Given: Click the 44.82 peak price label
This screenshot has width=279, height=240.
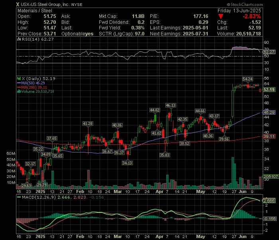Looking at the screenshot, I should pos(155,110).
